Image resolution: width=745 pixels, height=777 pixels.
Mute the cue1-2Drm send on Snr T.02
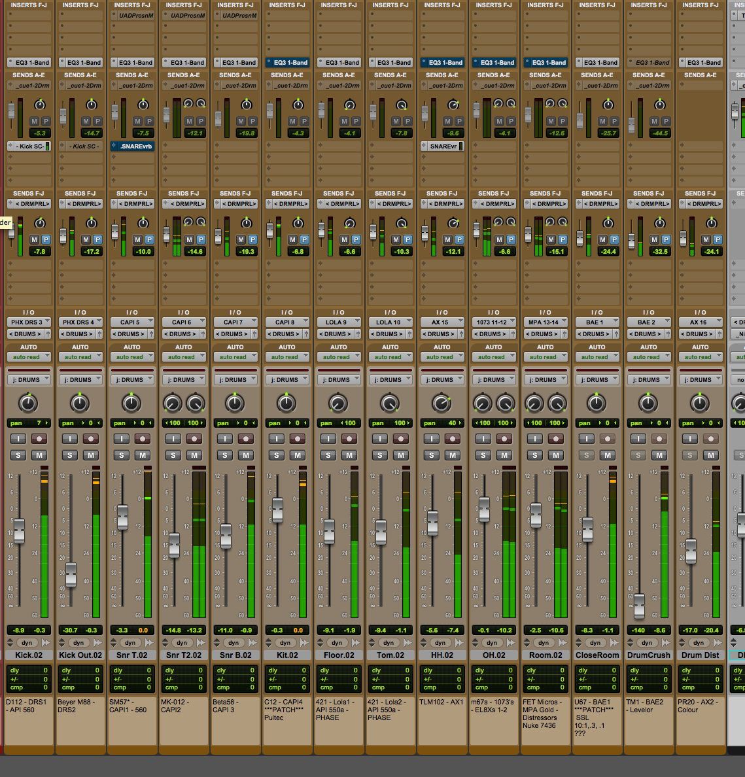pos(137,122)
